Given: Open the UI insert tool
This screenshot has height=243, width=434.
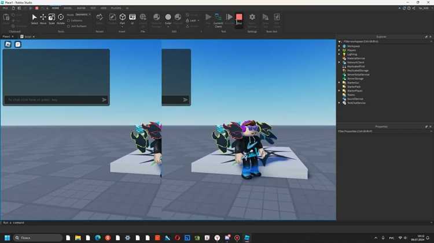Looking at the screenshot, I should click(x=133, y=19).
